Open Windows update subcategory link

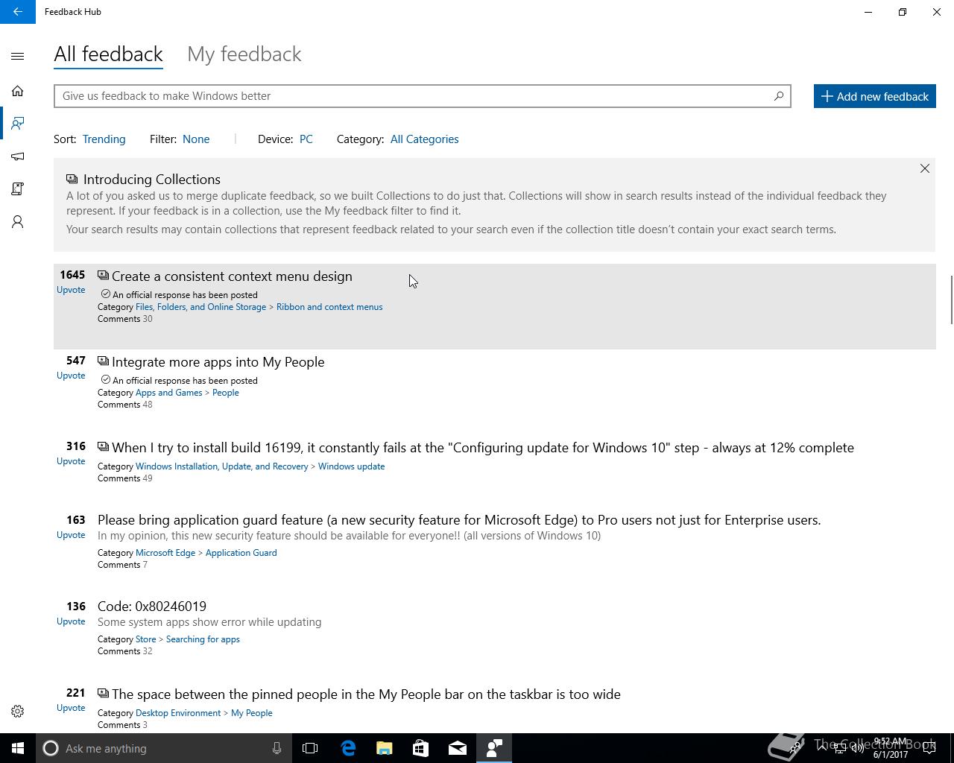tap(351, 466)
